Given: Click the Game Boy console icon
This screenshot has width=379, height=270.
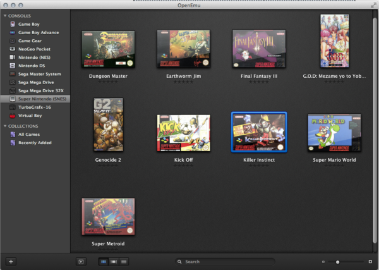Looking at the screenshot, I should (x=13, y=24).
